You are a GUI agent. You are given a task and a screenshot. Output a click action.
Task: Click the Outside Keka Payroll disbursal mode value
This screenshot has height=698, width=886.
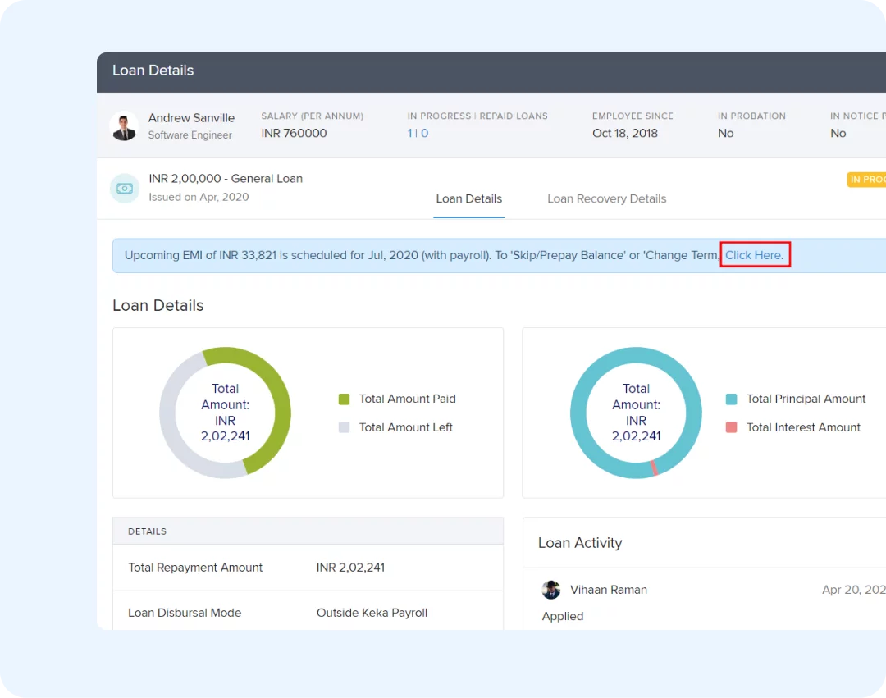click(372, 613)
